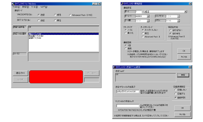The width and height of the screenshot is (203, 122).
Task: Click the 参照 browse button
Action: click(x=183, y=75)
